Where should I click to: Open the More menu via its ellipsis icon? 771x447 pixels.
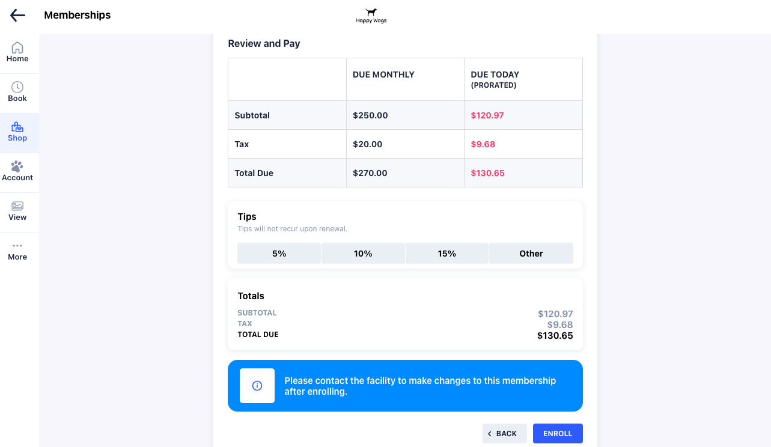(17, 245)
